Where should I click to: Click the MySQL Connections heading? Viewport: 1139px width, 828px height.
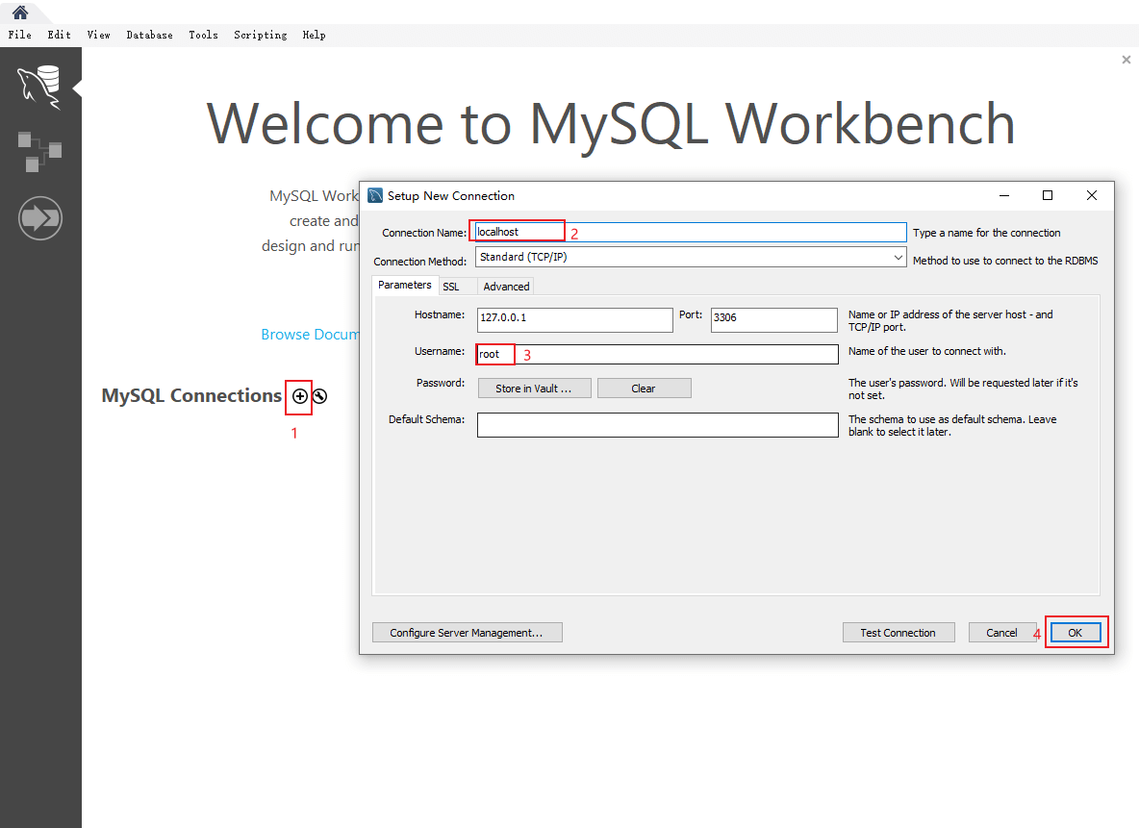pos(191,396)
